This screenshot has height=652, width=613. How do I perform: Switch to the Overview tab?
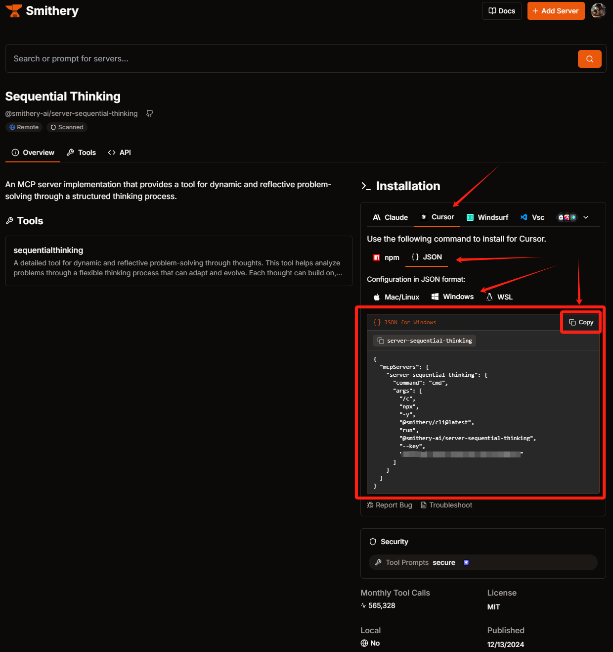coord(33,152)
